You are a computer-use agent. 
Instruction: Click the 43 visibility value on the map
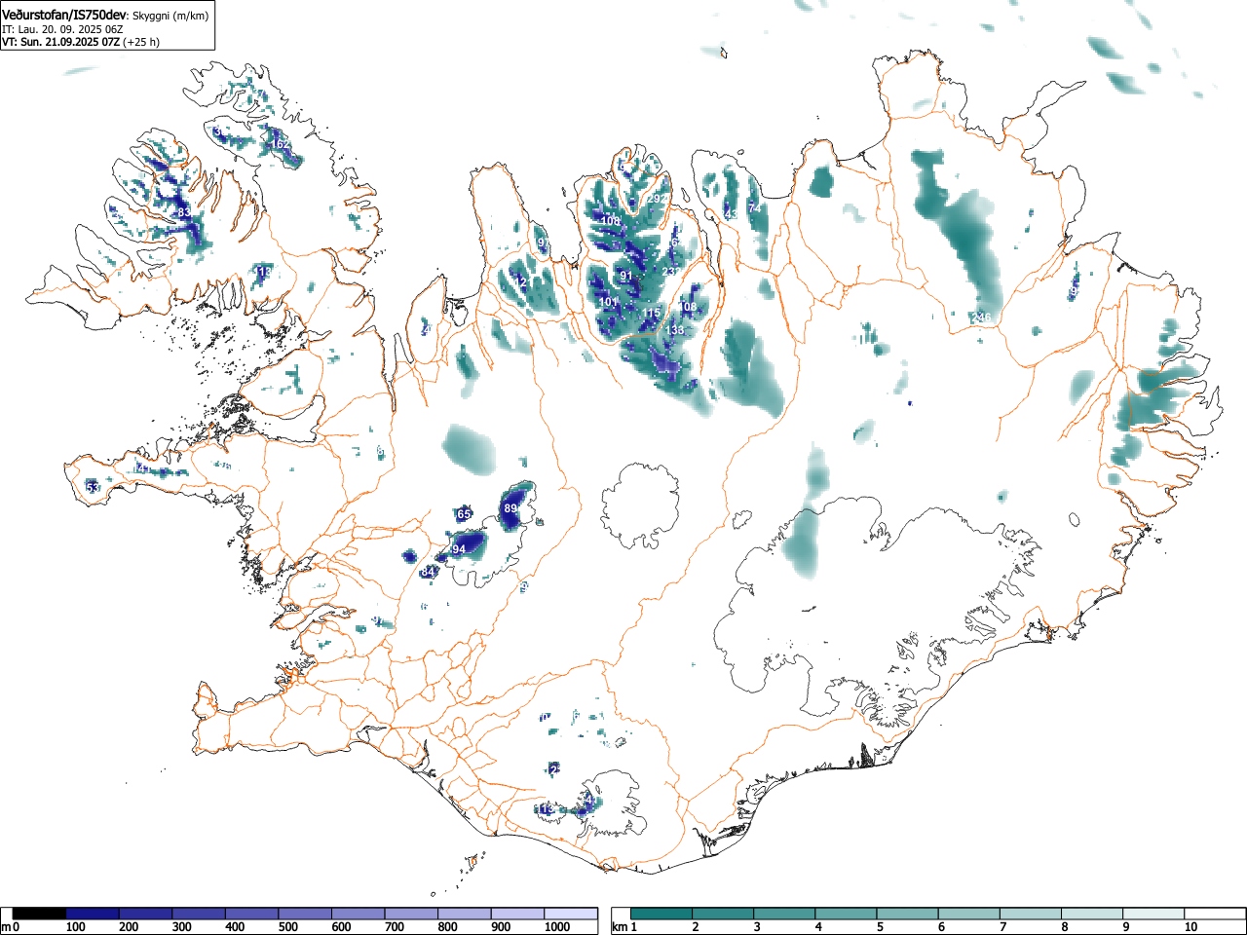coord(732,214)
